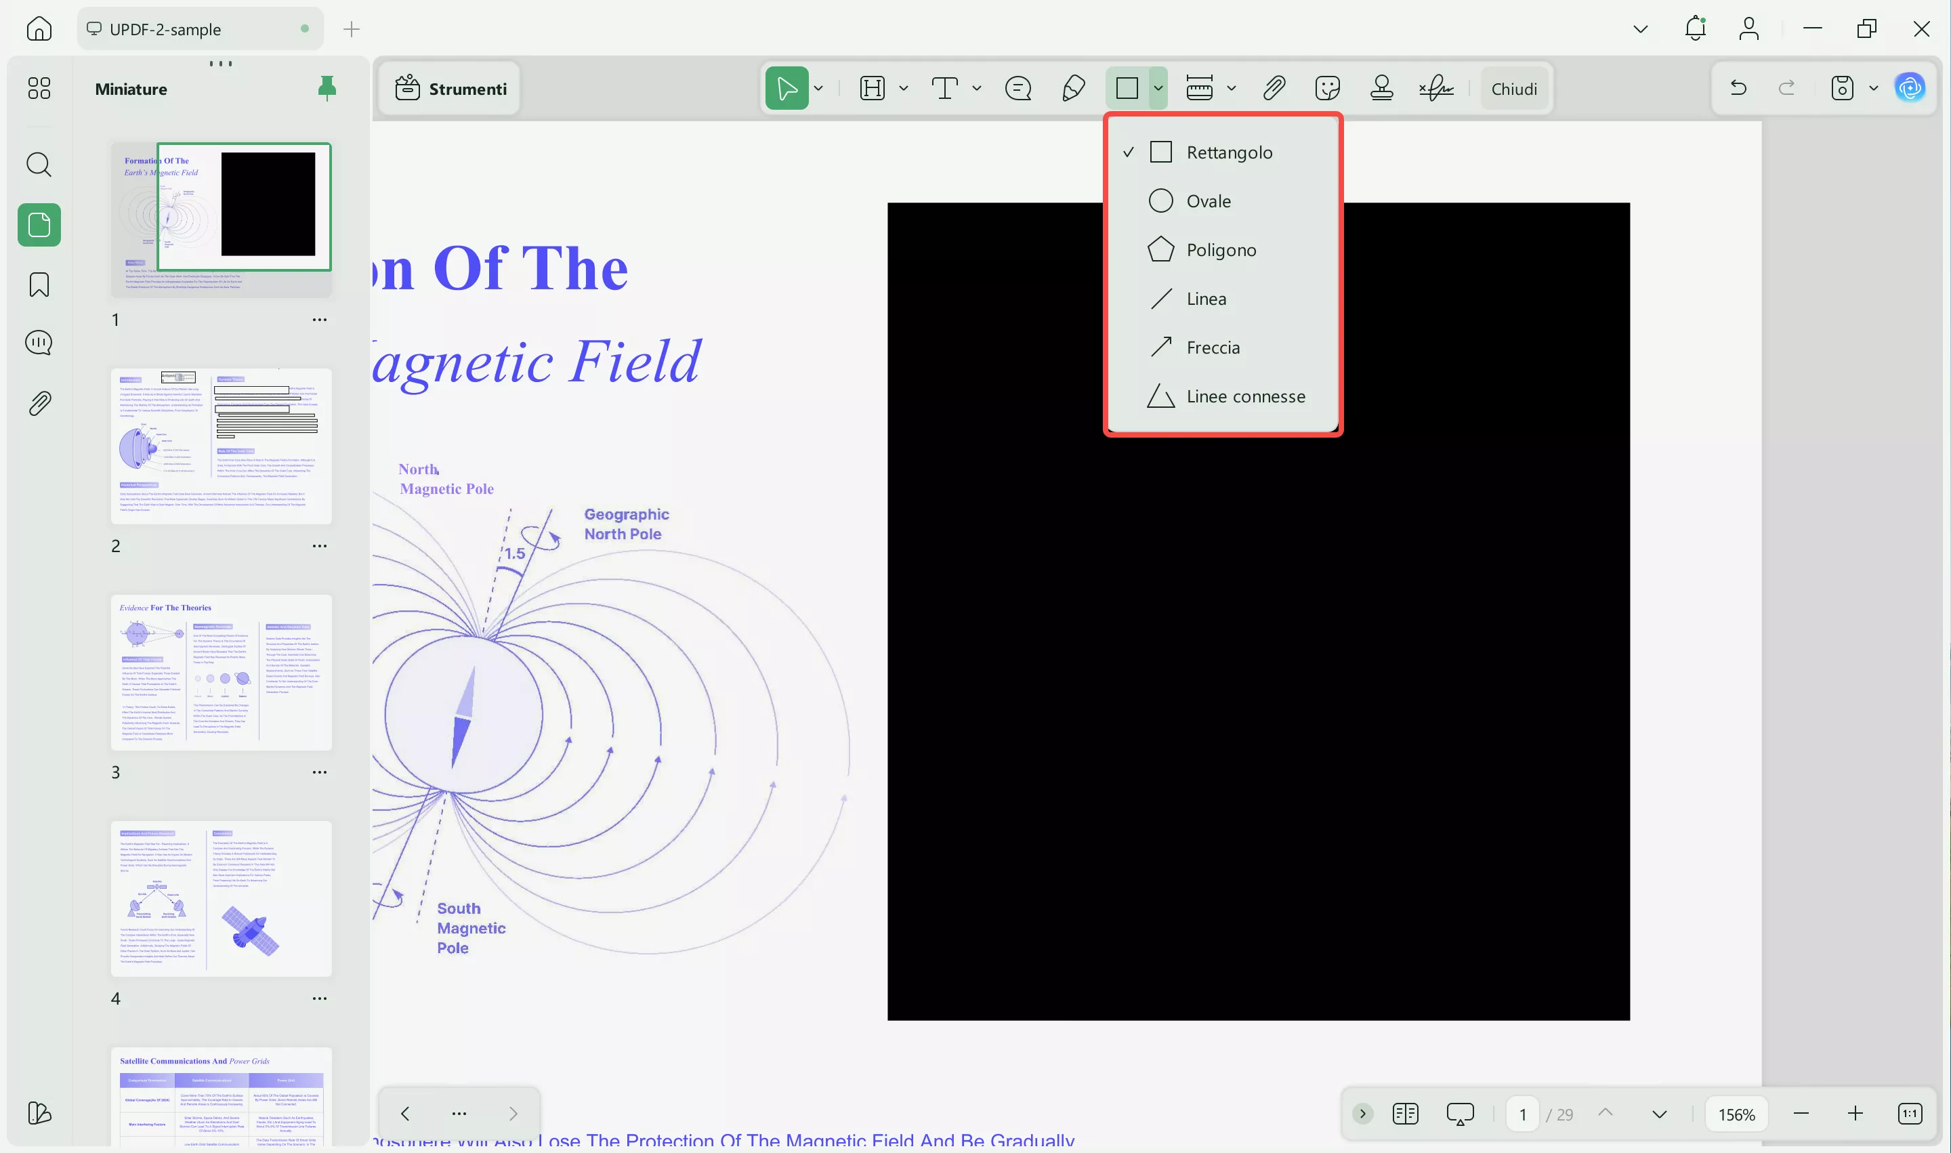Click the comment note tool icon
Image resolution: width=1951 pixels, height=1153 pixels.
[1018, 89]
